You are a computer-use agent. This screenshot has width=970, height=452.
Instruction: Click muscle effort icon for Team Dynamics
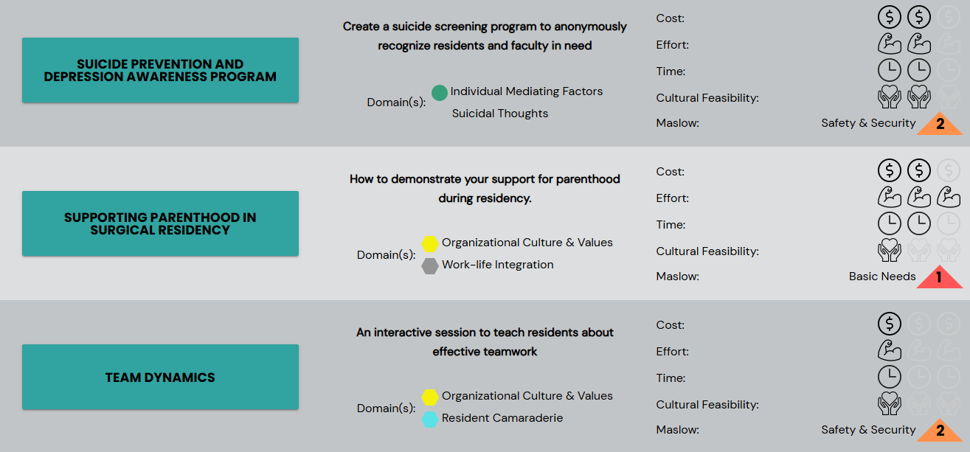click(890, 351)
